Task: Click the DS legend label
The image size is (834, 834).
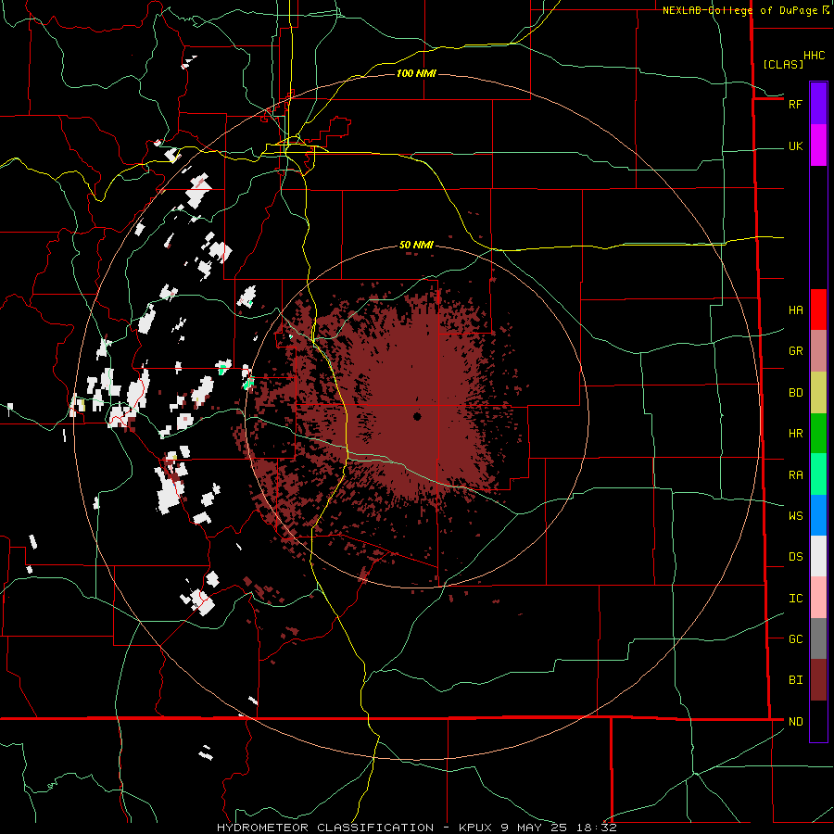Action: pyautogui.click(x=795, y=557)
